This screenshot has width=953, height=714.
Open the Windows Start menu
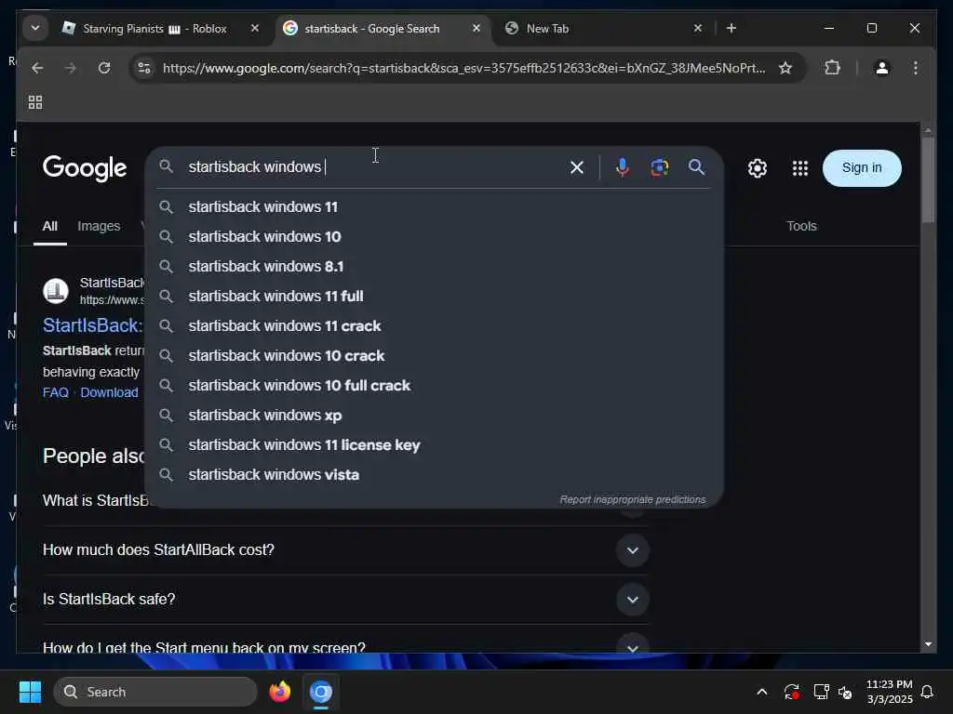(30, 692)
